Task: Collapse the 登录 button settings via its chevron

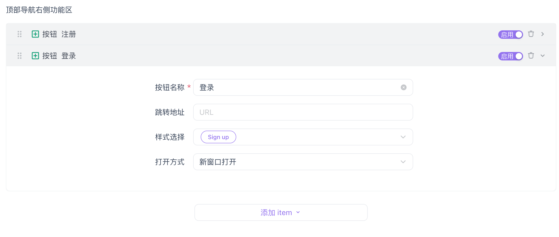Action: 543,56
